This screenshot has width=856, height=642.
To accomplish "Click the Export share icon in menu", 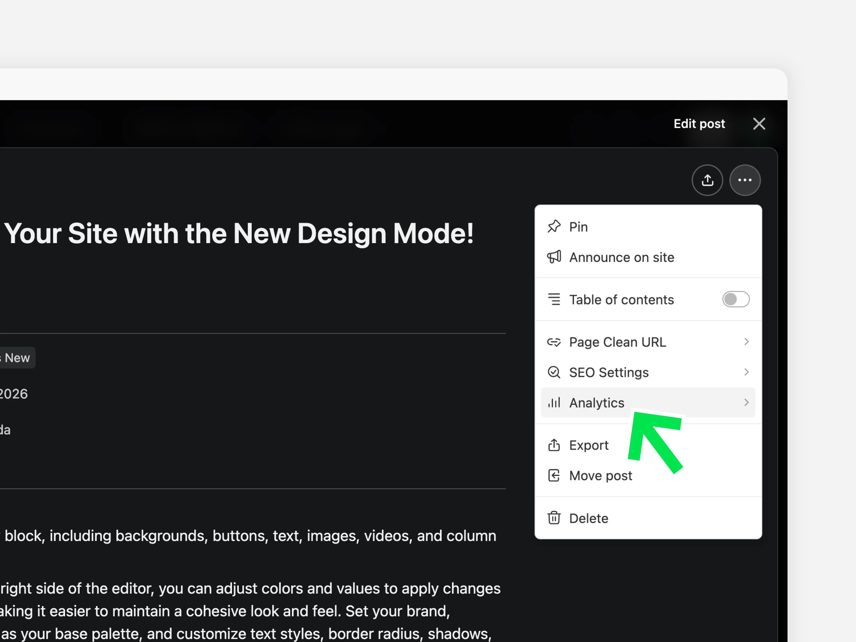I will 554,445.
